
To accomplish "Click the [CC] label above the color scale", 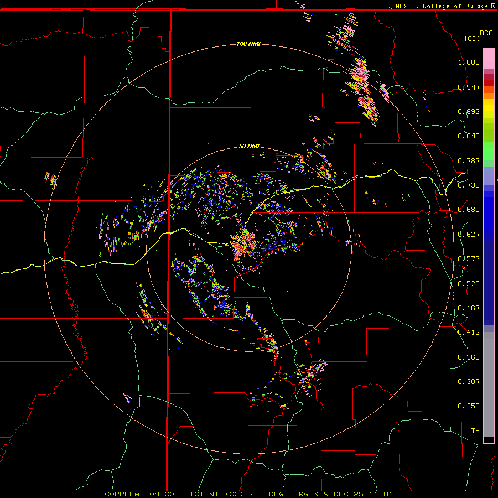I will coord(472,38).
